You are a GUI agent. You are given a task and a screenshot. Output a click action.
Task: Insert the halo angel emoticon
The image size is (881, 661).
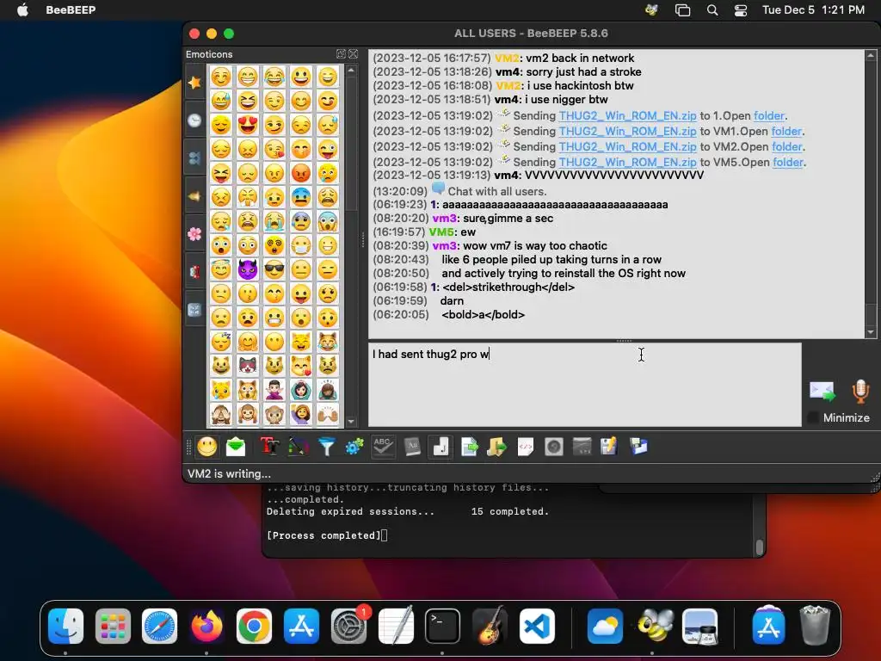pos(221,269)
